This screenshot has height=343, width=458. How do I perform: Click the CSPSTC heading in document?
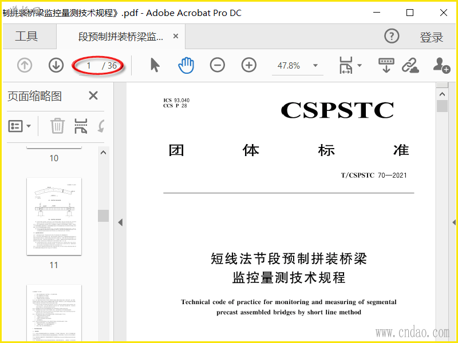[337, 110]
